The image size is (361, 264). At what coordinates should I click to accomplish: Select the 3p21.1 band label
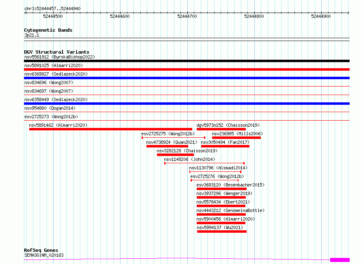coord(32,35)
